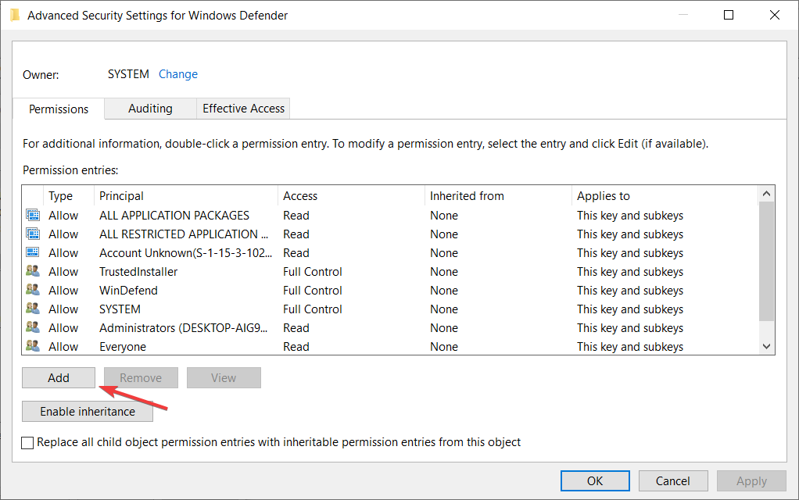
Task: Select the WinDefend permission entry
Action: pyautogui.click(x=128, y=291)
